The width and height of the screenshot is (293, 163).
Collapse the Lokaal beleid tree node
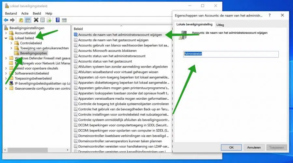[6, 38]
